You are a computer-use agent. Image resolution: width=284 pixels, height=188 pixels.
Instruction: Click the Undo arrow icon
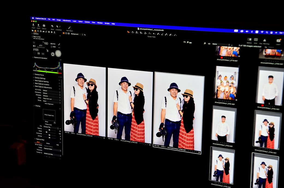(x=57, y=26)
